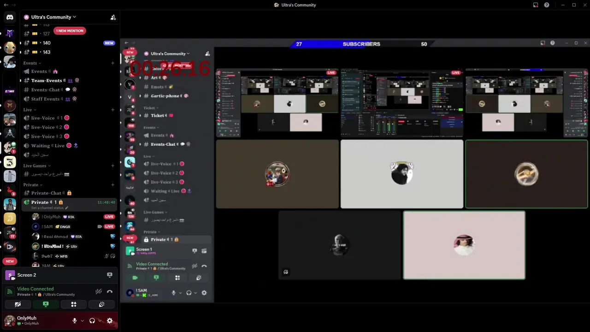Add a channel to the Live category

(x=113, y=110)
